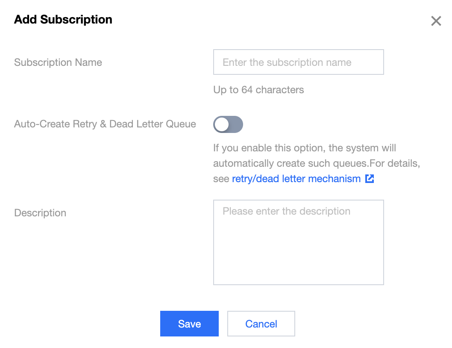Cancel adding the subscription

pyautogui.click(x=261, y=324)
